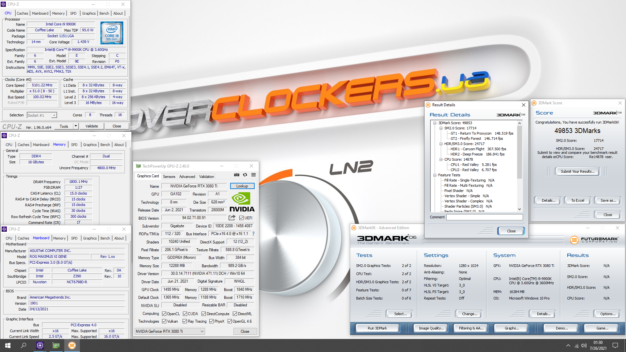This screenshot has width=626, height=352.
Task: Click the Intel Core i9 processor logo
Action: (x=112, y=33)
